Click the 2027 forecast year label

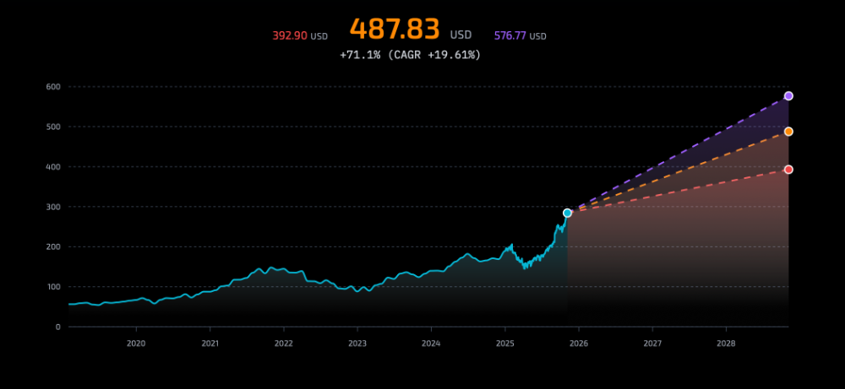pyautogui.click(x=652, y=343)
